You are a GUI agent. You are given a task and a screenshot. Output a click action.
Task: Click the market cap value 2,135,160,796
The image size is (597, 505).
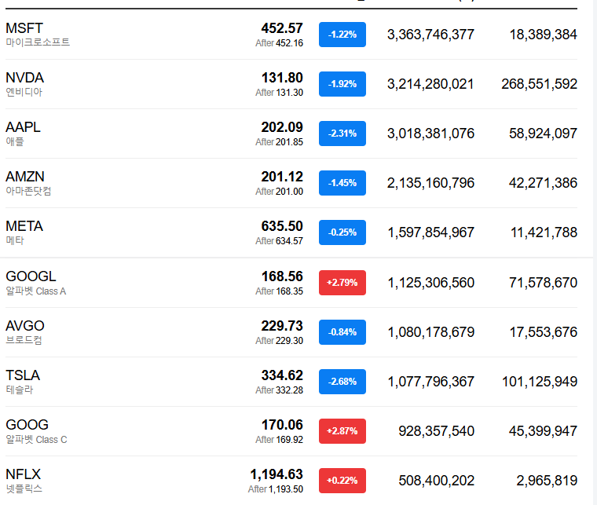(430, 183)
